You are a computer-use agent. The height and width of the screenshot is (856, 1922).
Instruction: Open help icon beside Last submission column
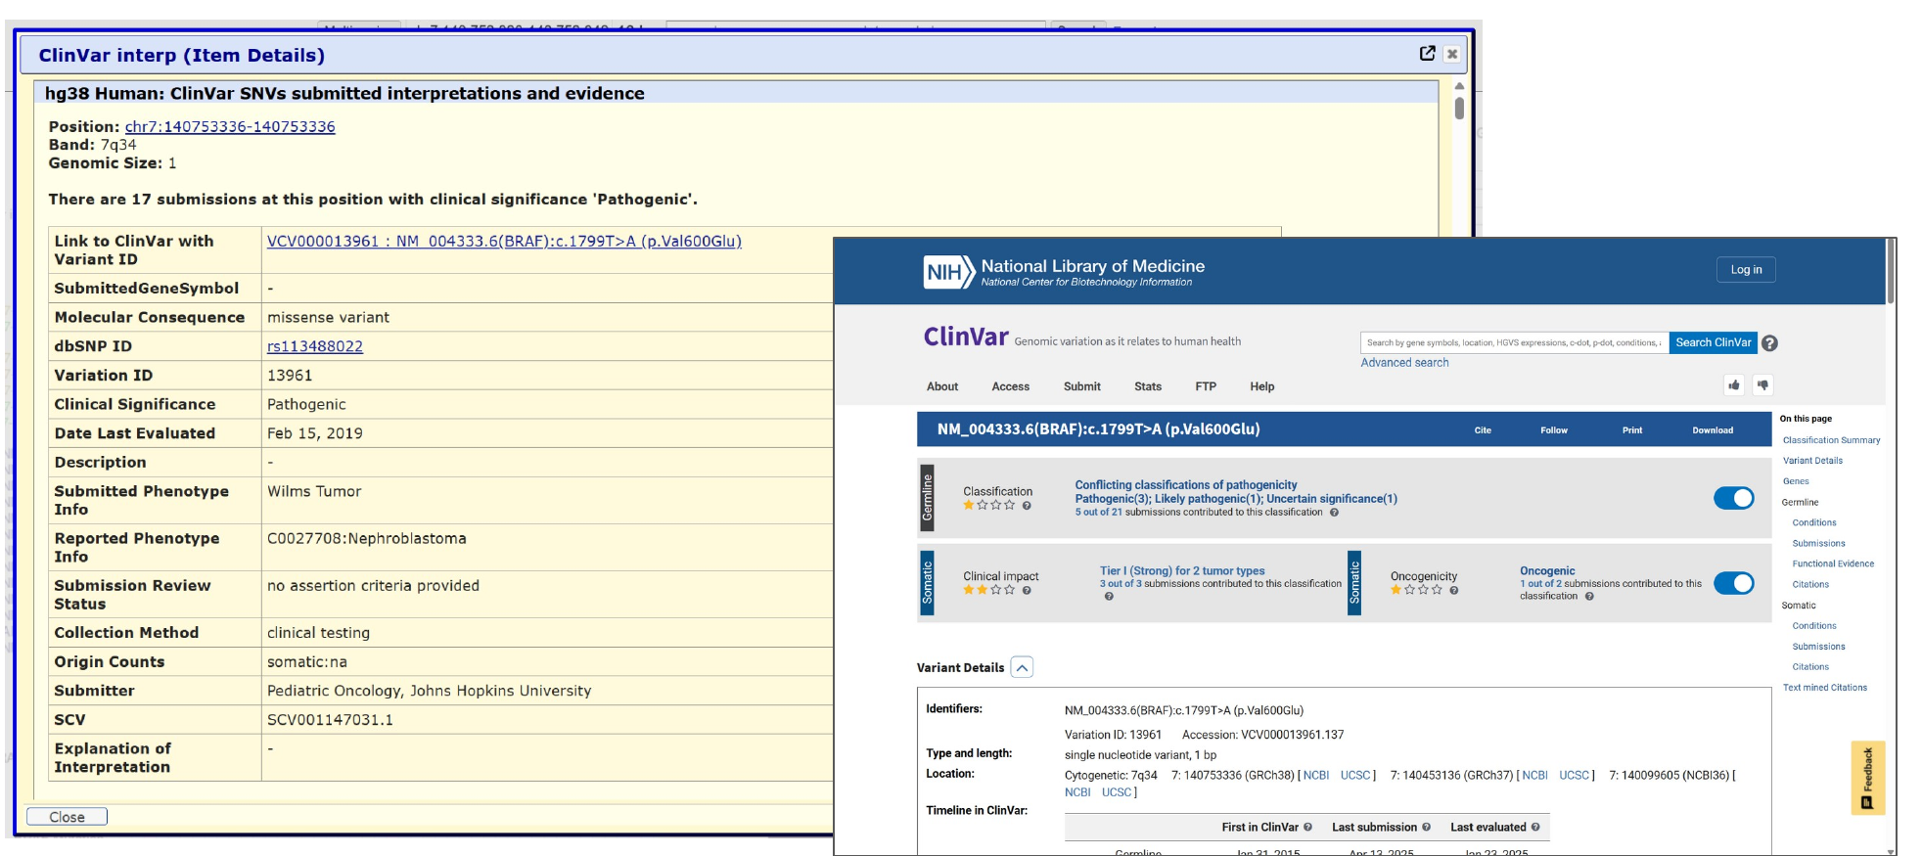point(1426,828)
